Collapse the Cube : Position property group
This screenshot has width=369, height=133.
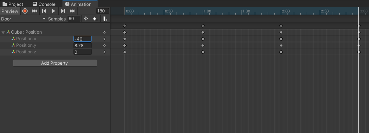3,33
